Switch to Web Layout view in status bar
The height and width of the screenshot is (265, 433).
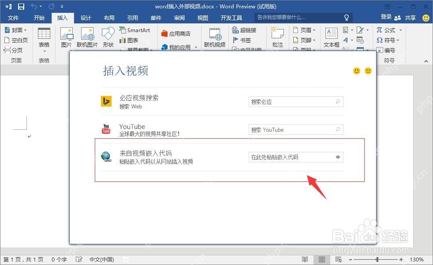coord(338,259)
